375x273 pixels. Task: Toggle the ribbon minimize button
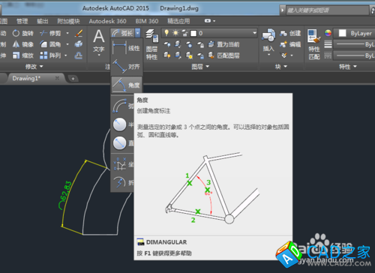click(x=207, y=21)
